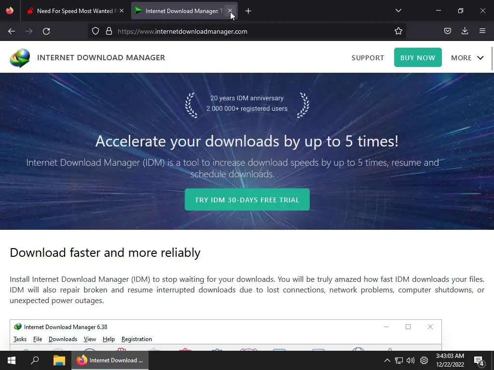Open the Windows Start menu
This screenshot has height=370, width=494.
click(12, 360)
